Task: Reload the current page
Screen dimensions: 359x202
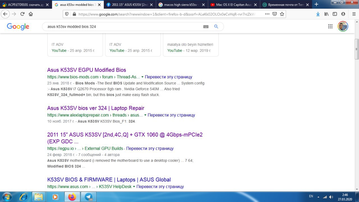Action: click(22, 14)
